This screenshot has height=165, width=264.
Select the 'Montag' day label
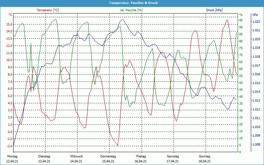pyautogui.click(x=13, y=156)
